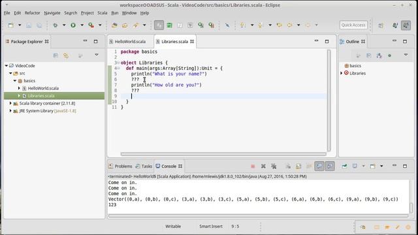Open the New file dropdown arrow
418x235 pixels.
[x=20, y=25]
